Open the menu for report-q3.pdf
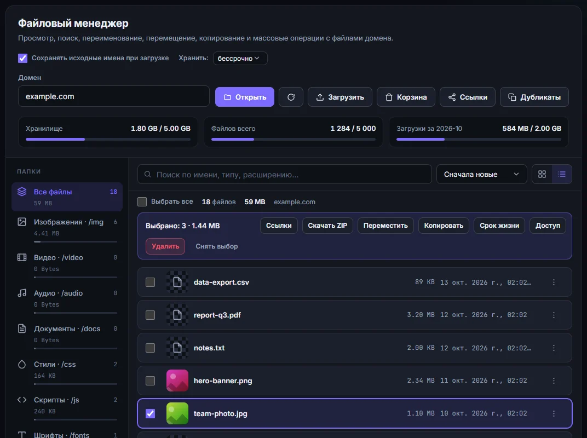The image size is (587, 438). 554,315
